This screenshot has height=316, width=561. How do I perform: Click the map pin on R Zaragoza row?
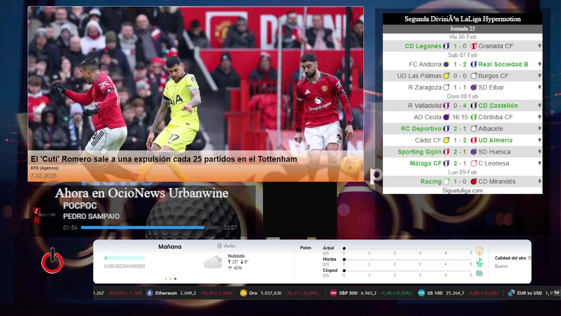540,87
